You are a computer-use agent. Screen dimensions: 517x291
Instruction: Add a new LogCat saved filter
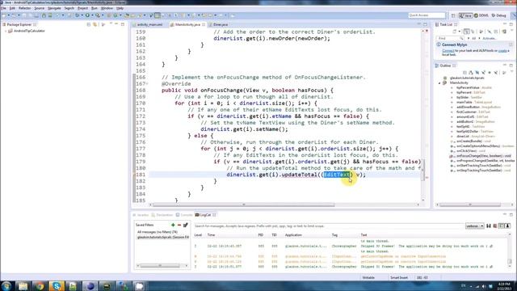point(173,225)
